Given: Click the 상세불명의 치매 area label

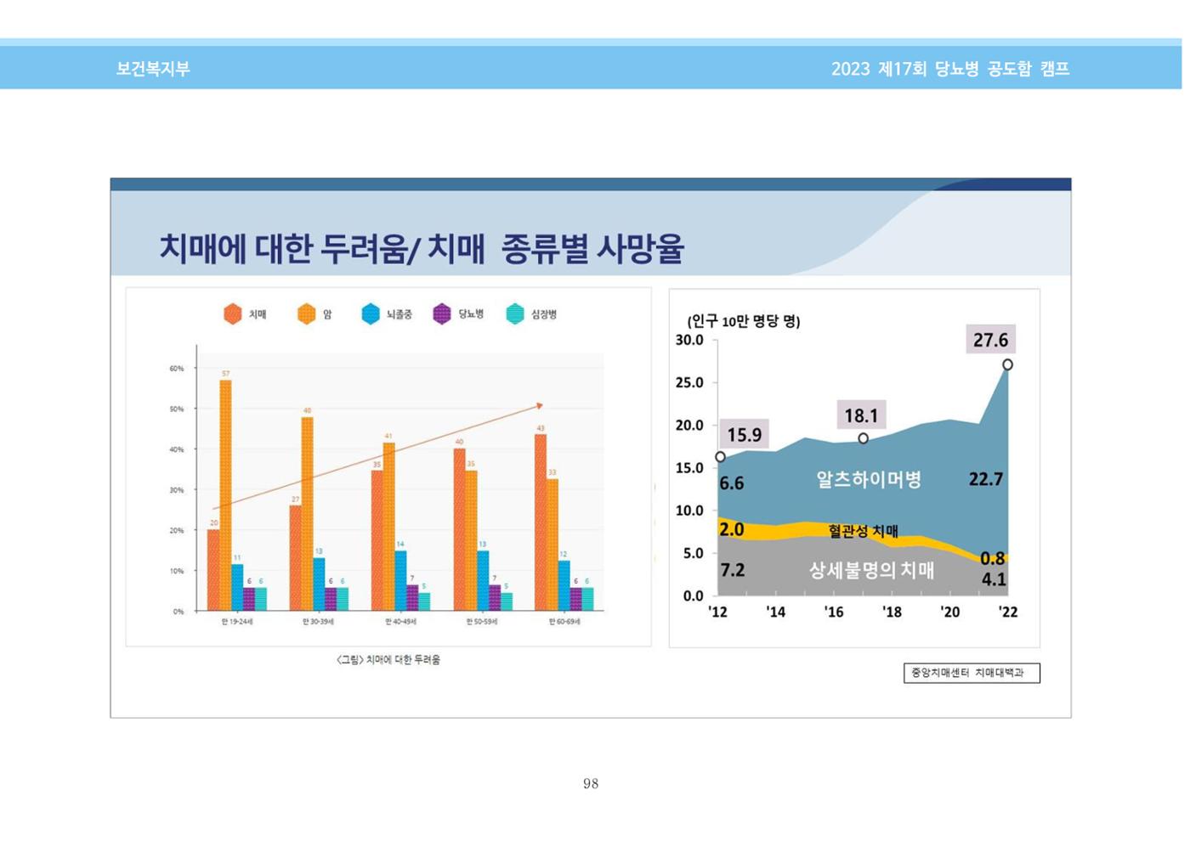Looking at the screenshot, I should point(871,570).
